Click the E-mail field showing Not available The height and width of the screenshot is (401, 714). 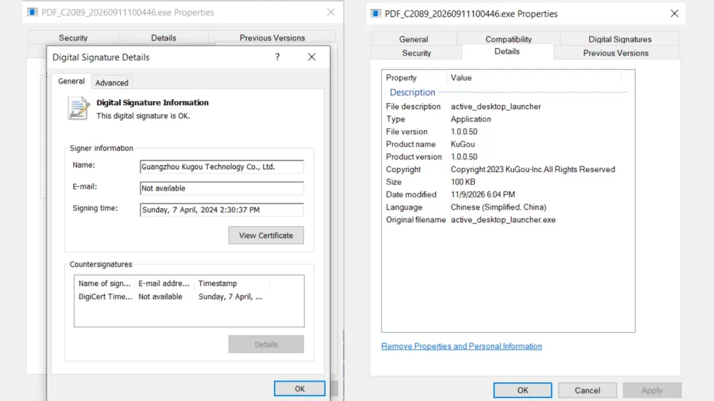pos(222,188)
